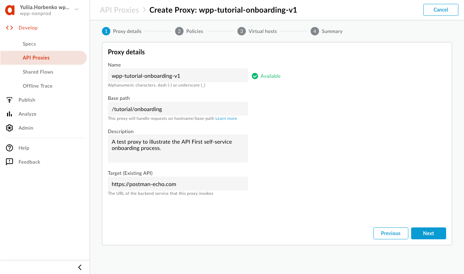
Task: Open Admin via the gear icon
Action: click(10, 128)
